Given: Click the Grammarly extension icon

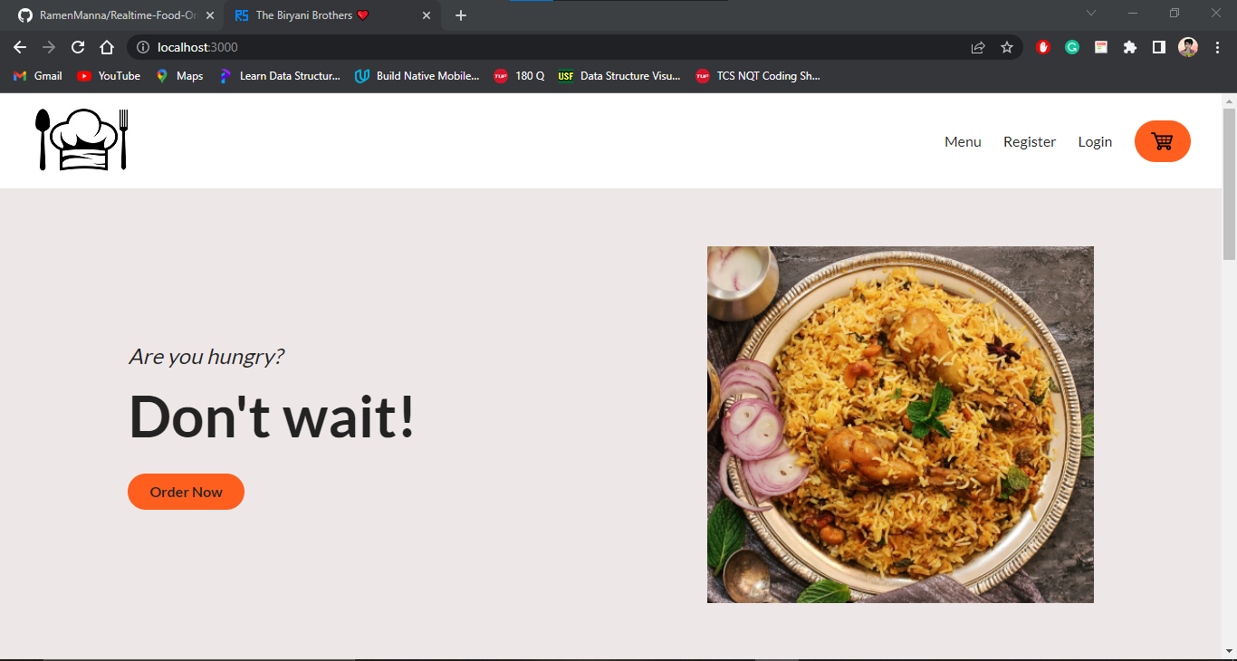Looking at the screenshot, I should pos(1071,47).
